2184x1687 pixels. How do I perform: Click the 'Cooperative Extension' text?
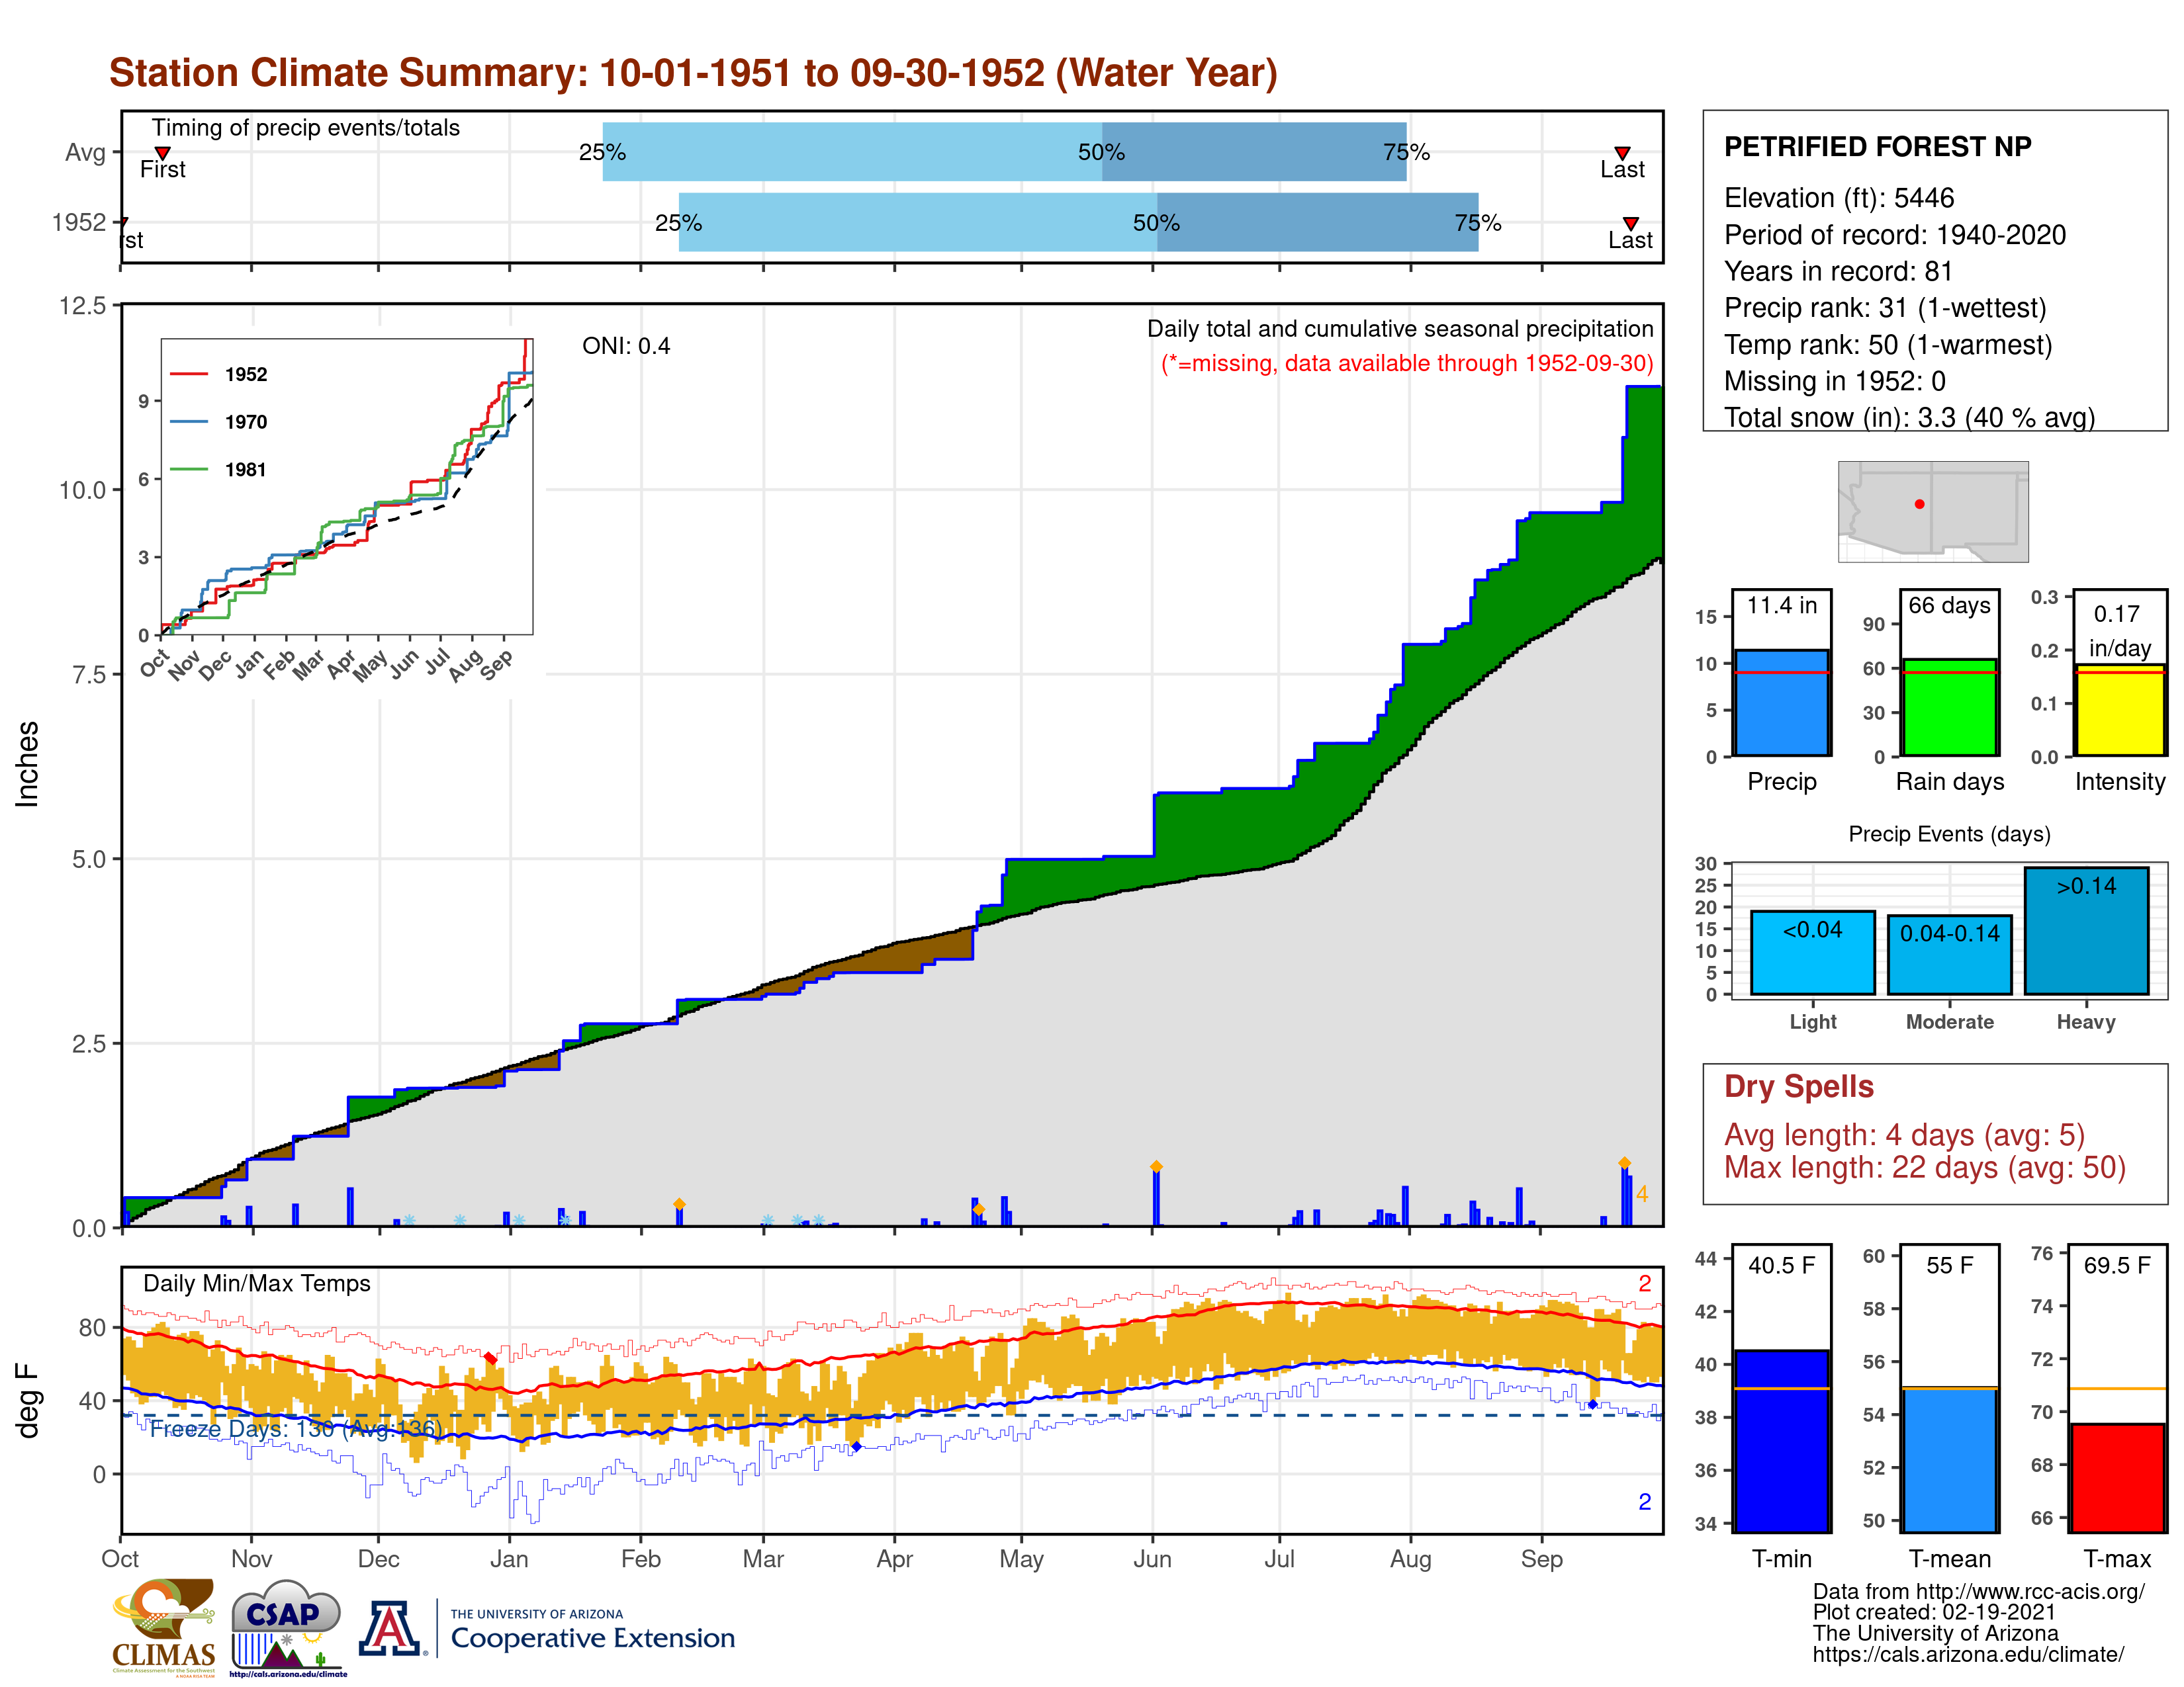coord(592,1638)
